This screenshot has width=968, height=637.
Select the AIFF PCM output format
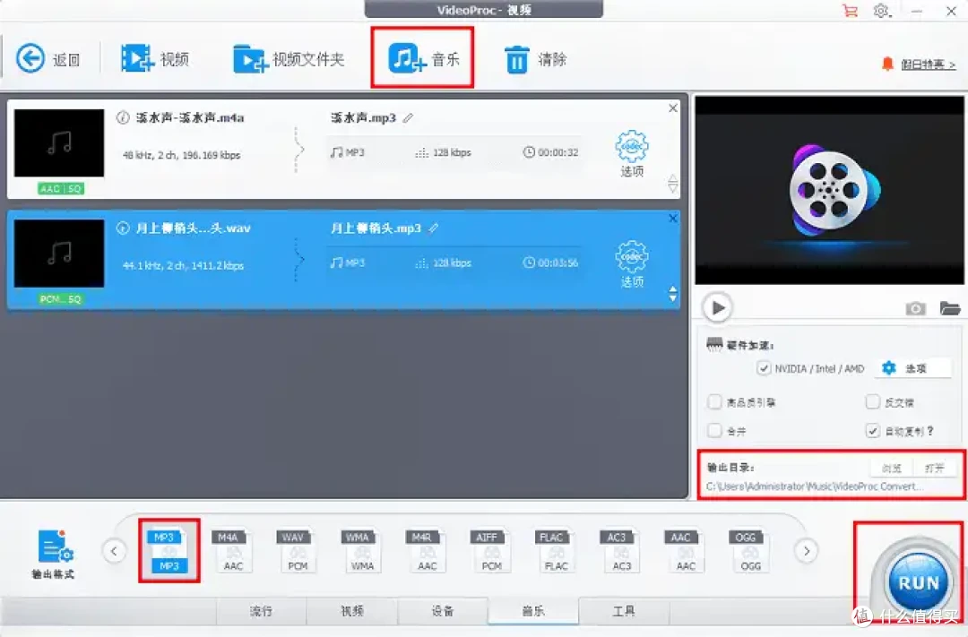pos(491,551)
